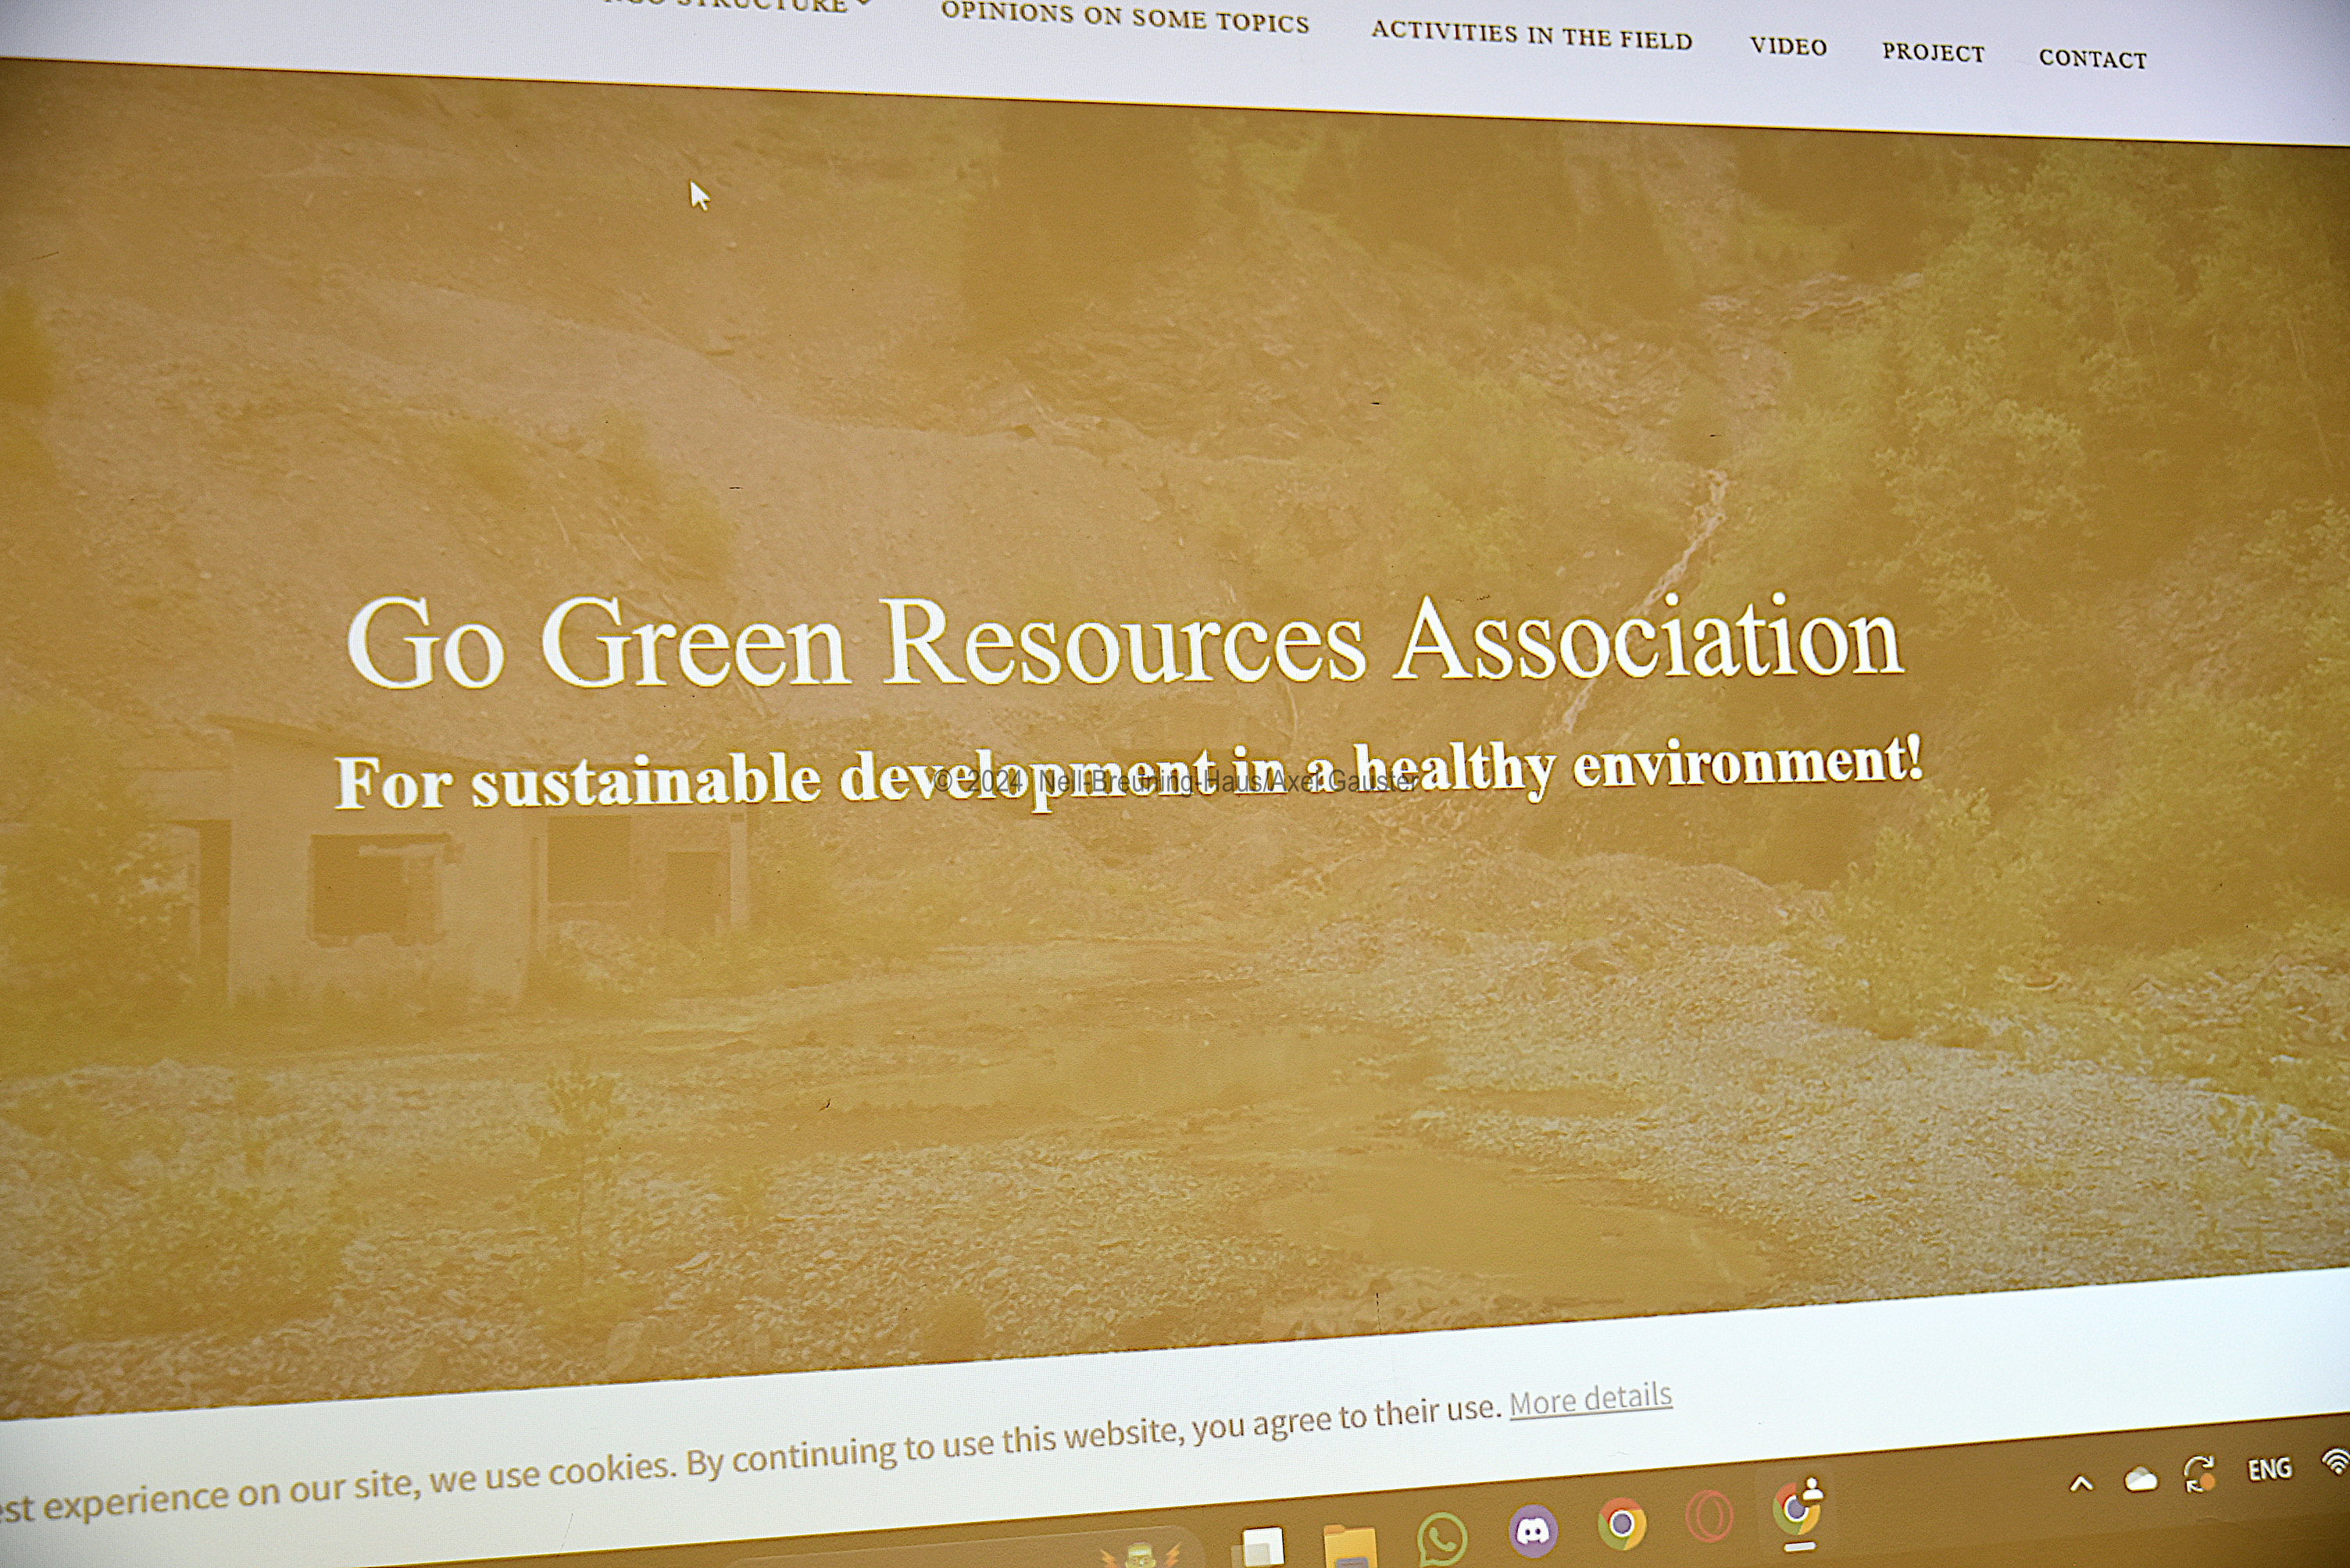The height and width of the screenshot is (1568, 2350).
Task: Open File Explorer folder icon in taskbar
Action: coord(1349,1546)
